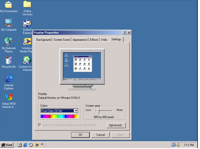This screenshot has height=149, width=200.
Task: Toggle Extend my Windows desktop checkbox
Action: coord(40,125)
